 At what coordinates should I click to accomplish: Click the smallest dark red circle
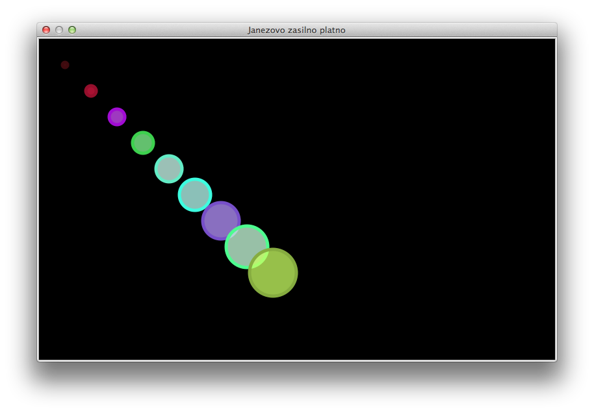[65, 65]
